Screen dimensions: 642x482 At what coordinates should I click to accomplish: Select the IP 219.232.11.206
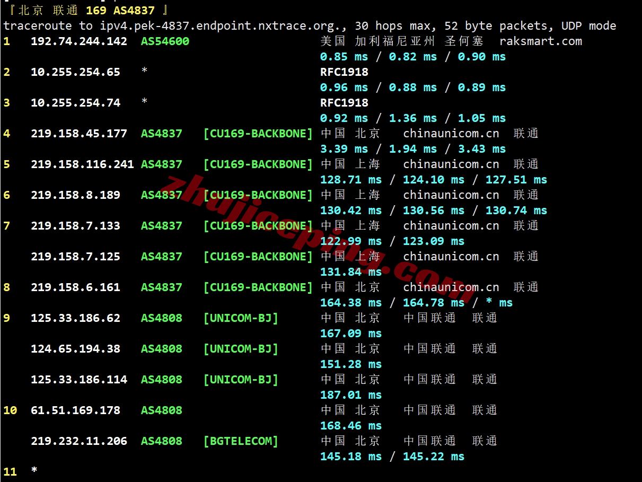(79, 441)
